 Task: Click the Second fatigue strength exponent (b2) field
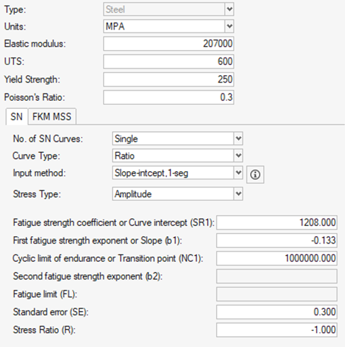tap(277, 276)
